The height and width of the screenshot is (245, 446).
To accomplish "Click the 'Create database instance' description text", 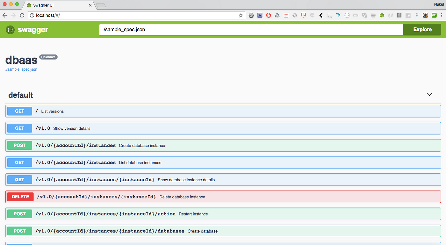I will 142,146.
